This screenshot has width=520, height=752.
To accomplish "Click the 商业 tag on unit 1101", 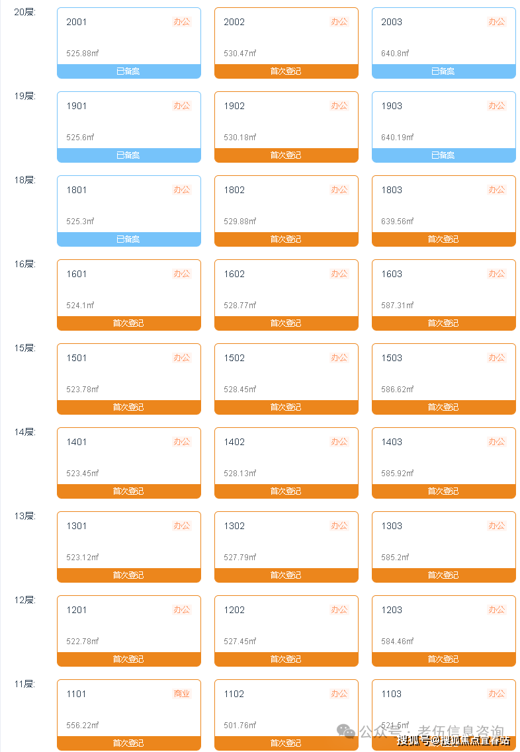I will click(x=181, y=694).
